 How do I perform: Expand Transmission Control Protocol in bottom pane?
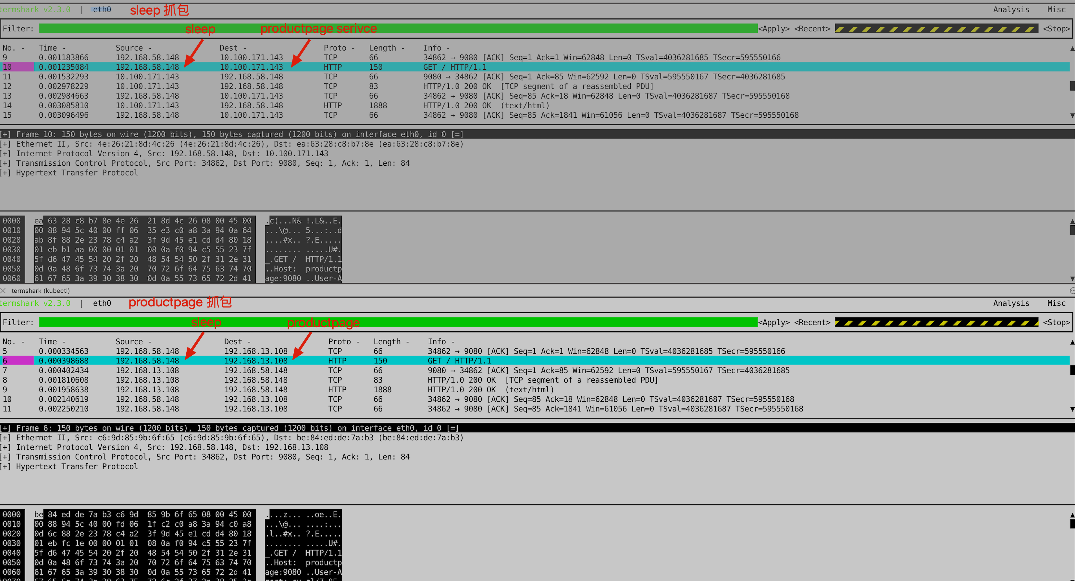(x=6, y=457)
